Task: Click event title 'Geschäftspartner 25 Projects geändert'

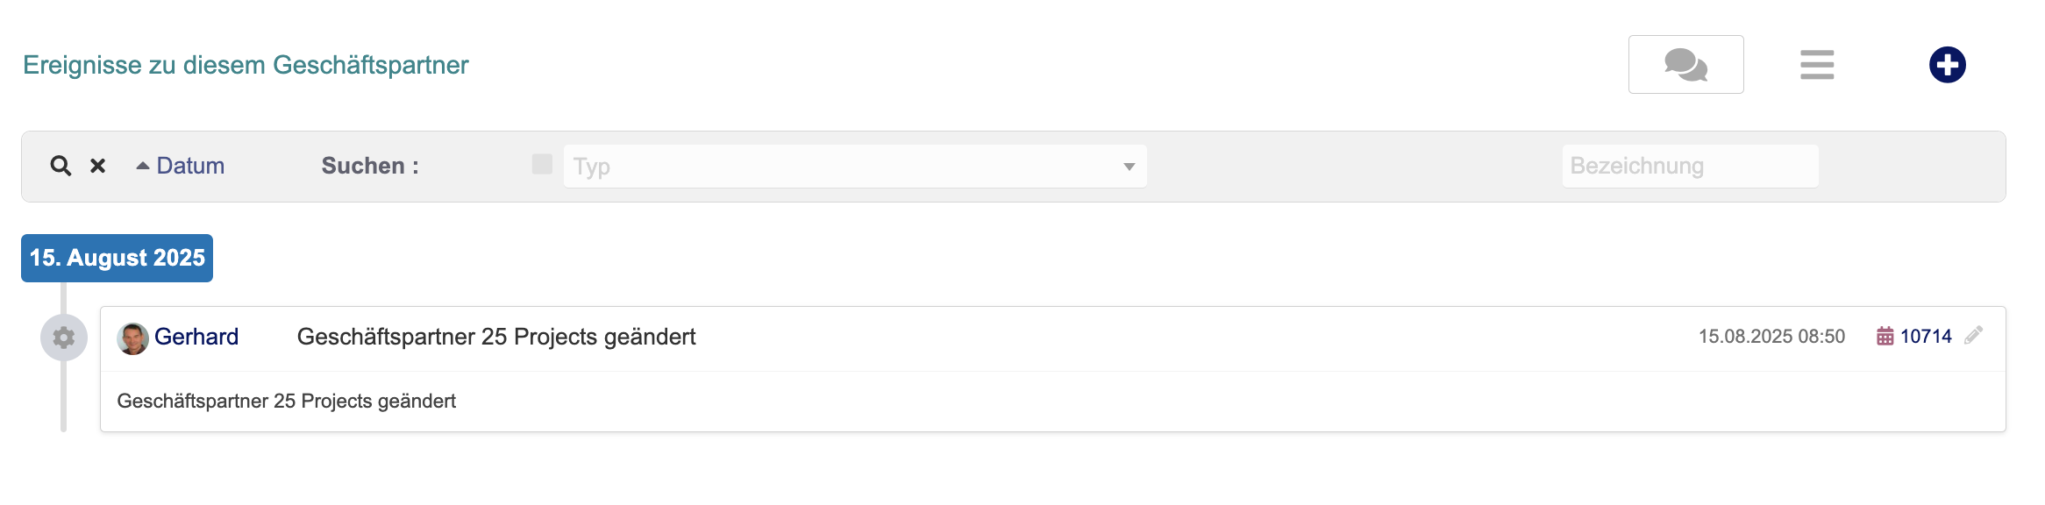Action: (x=496, y=337)
